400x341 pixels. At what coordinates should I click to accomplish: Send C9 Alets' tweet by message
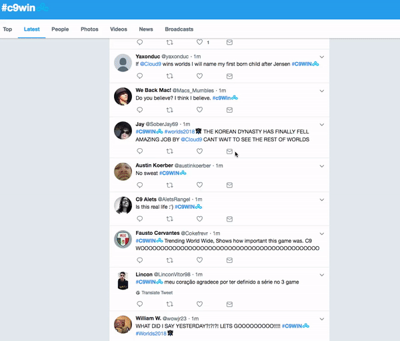tap(229, 219)
